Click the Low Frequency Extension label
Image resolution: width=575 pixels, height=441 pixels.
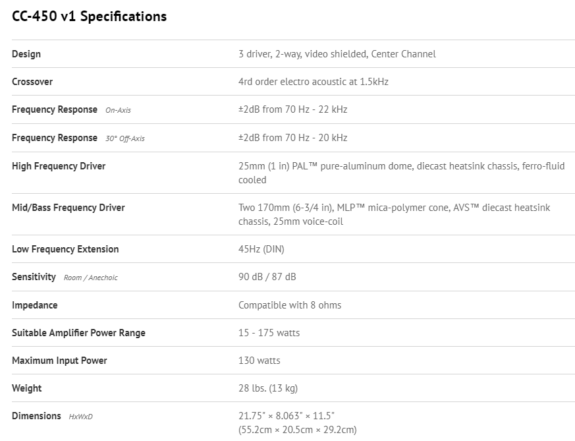65,249
